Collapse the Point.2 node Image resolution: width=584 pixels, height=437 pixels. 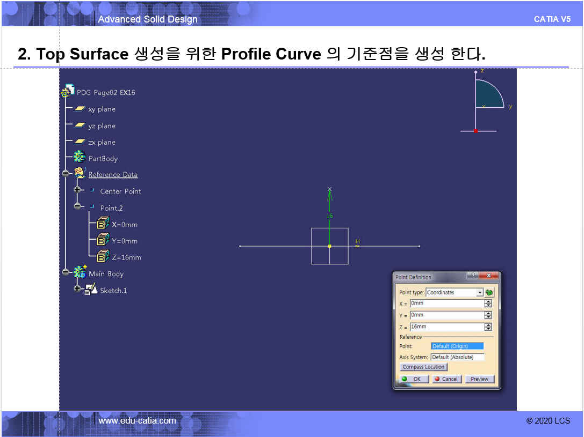77,206
